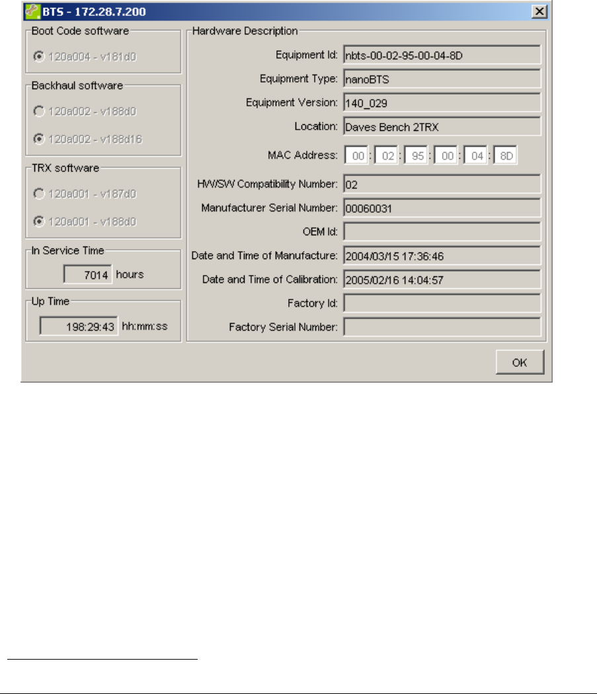Click the 'Backhaul software' group label

pyautogui.click(x=77, y=85)
